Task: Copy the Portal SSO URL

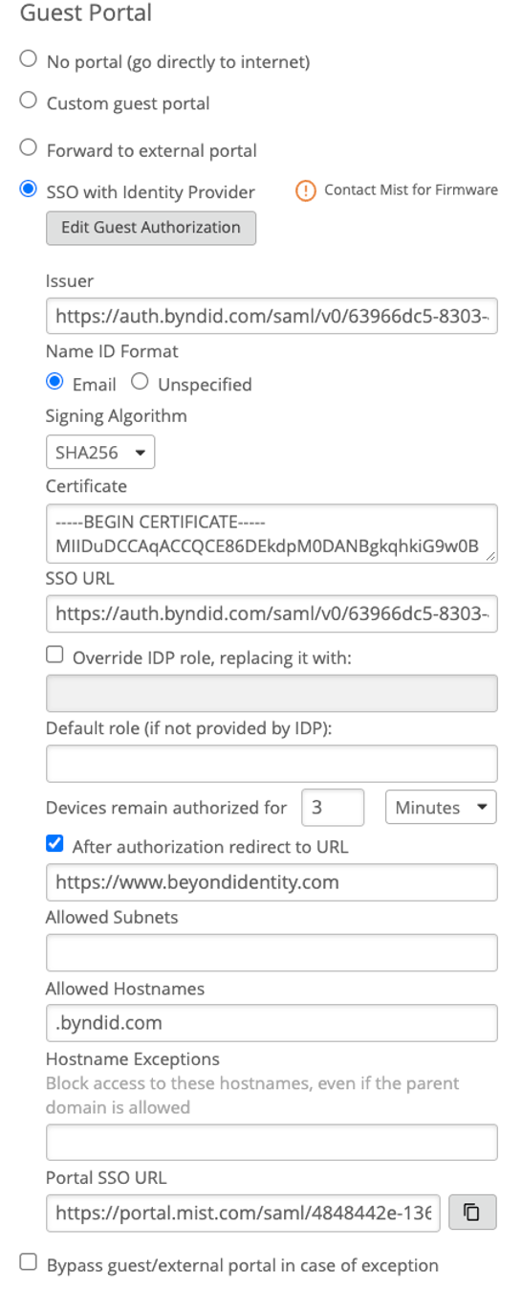Action: coord(471,1213)
